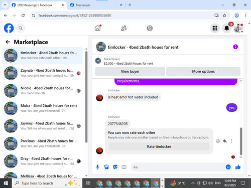Show hidden system tray icons chevron

point(193,183)
